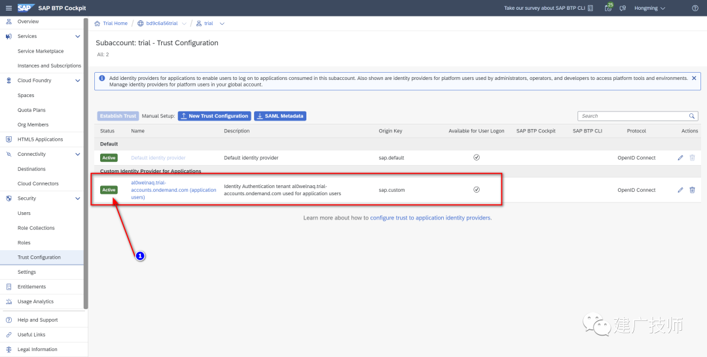Dismiss the information message strip
This screenshot has height=357, width=707.
click(694, 78)
